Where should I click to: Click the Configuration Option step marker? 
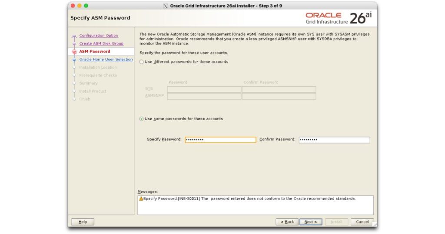[x=74, y=37]
